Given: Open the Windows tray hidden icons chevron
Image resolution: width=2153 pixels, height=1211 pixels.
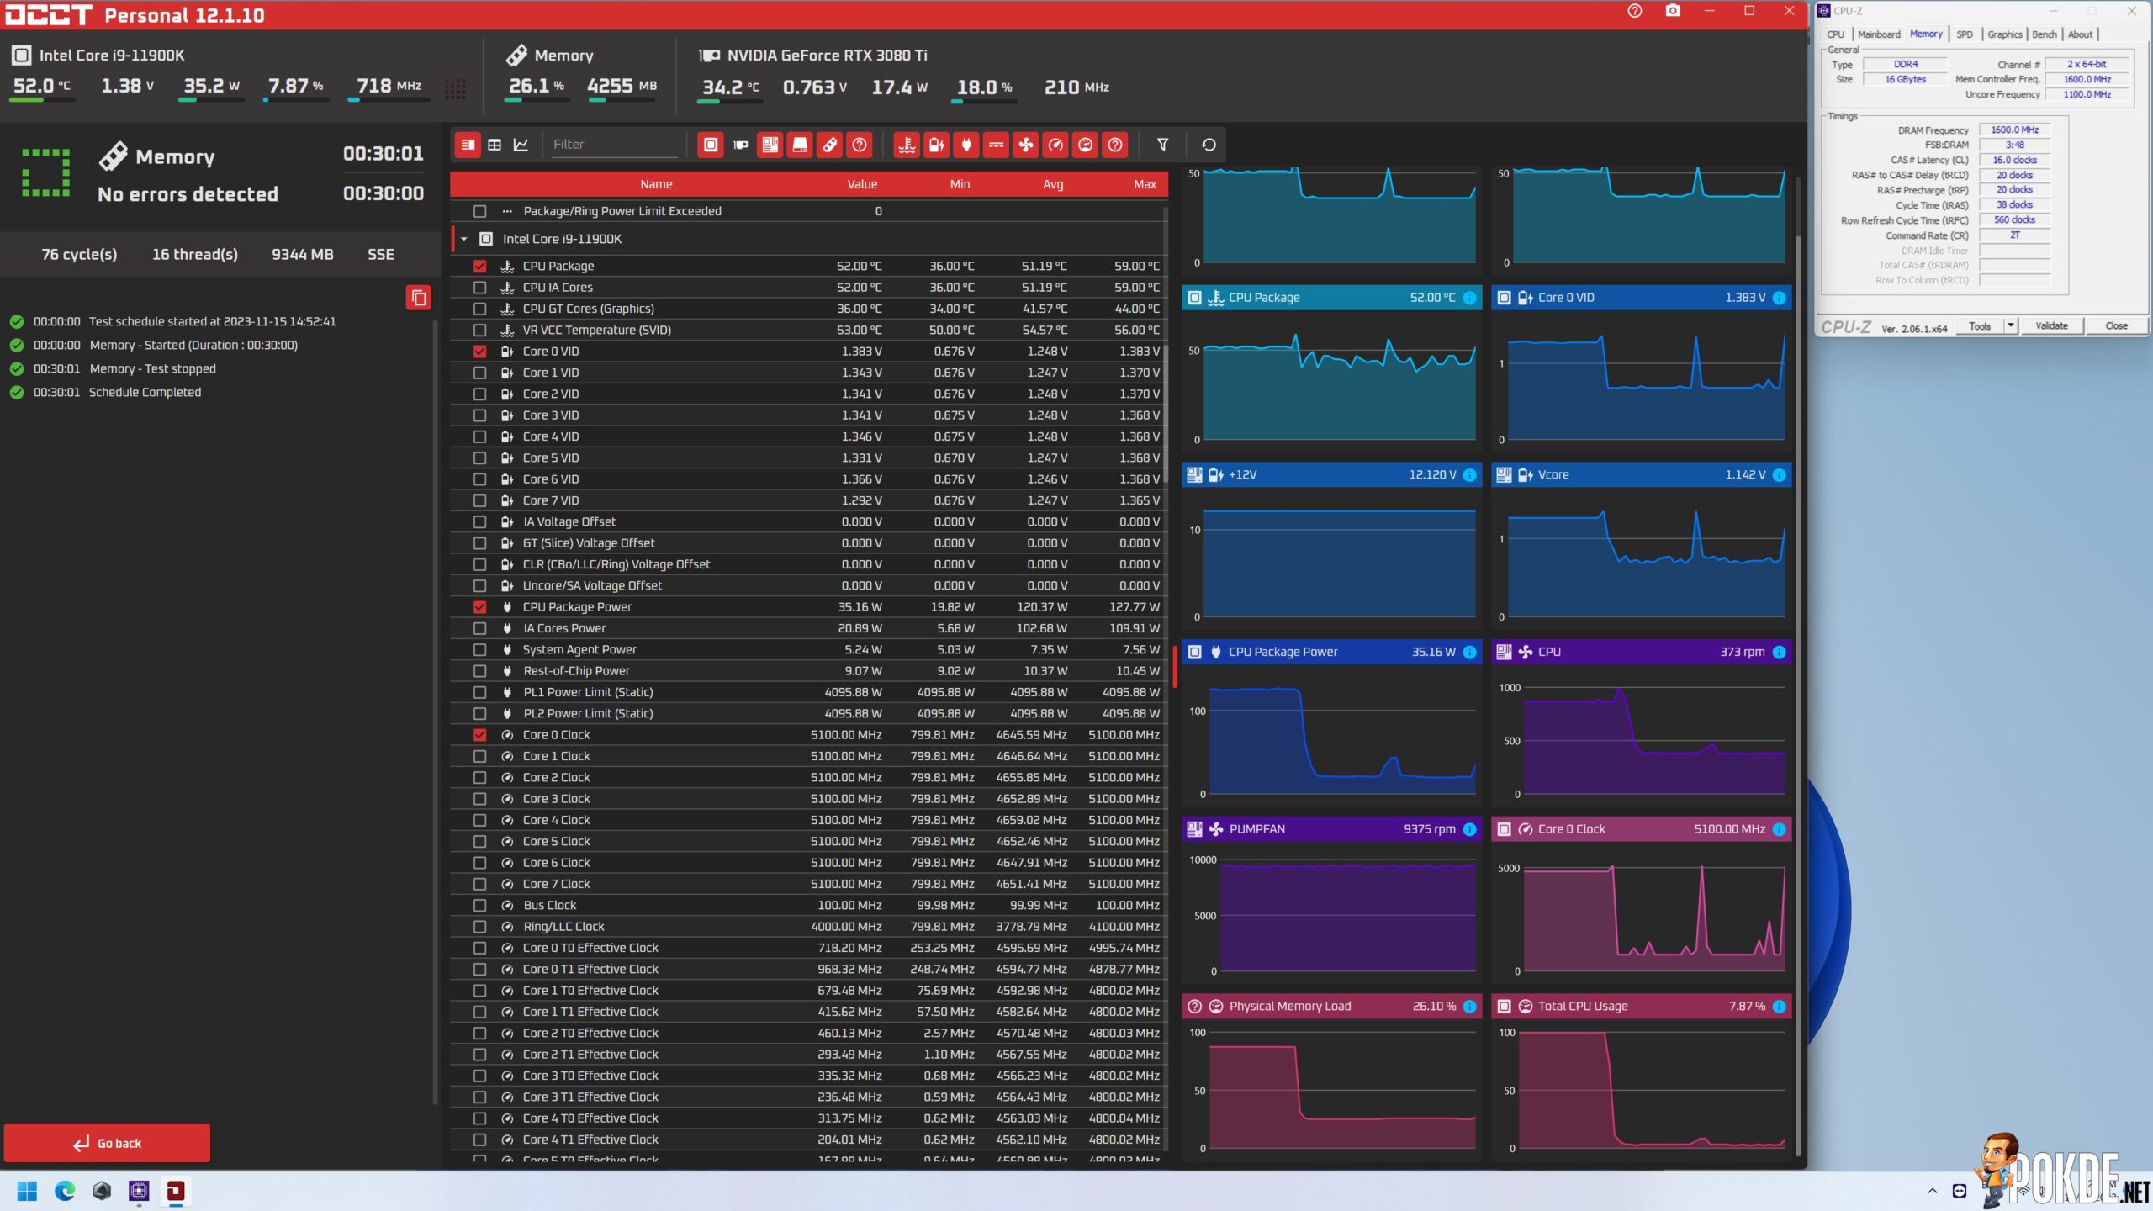Looking at the screenshot, I should coord(1933,1191).
